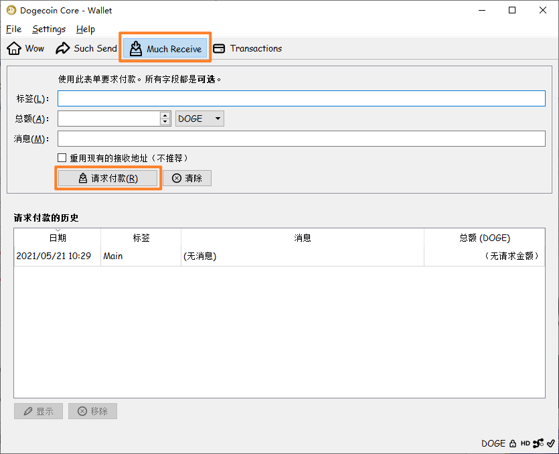Screen dimensions: 559x454
Task: Sort history by 总额 (DOGE) column header
Action: [485, 238]
